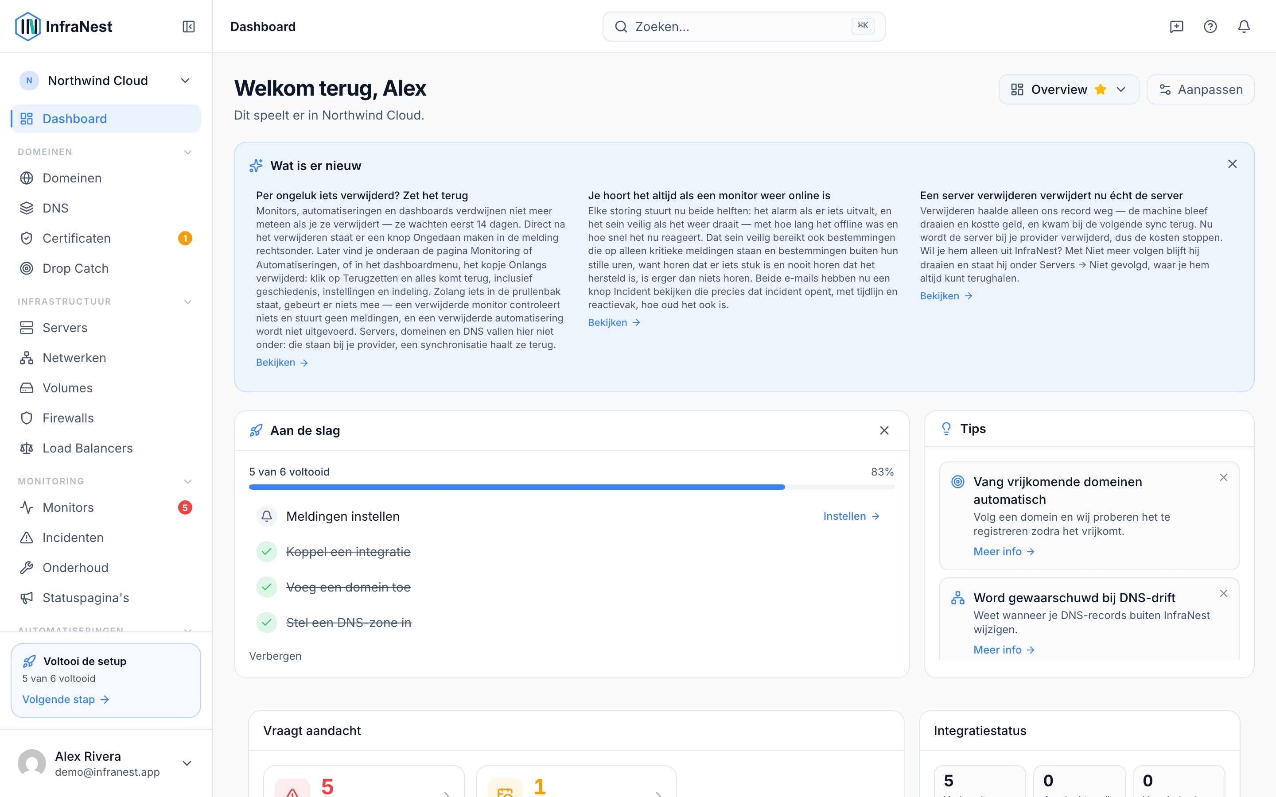Collapse the sidebar panel icon
Screen dimensions: 1276x797
click(x=188, y=27)
